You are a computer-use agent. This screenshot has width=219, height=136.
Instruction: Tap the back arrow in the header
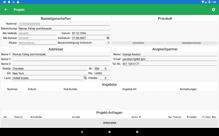point(6,10)
